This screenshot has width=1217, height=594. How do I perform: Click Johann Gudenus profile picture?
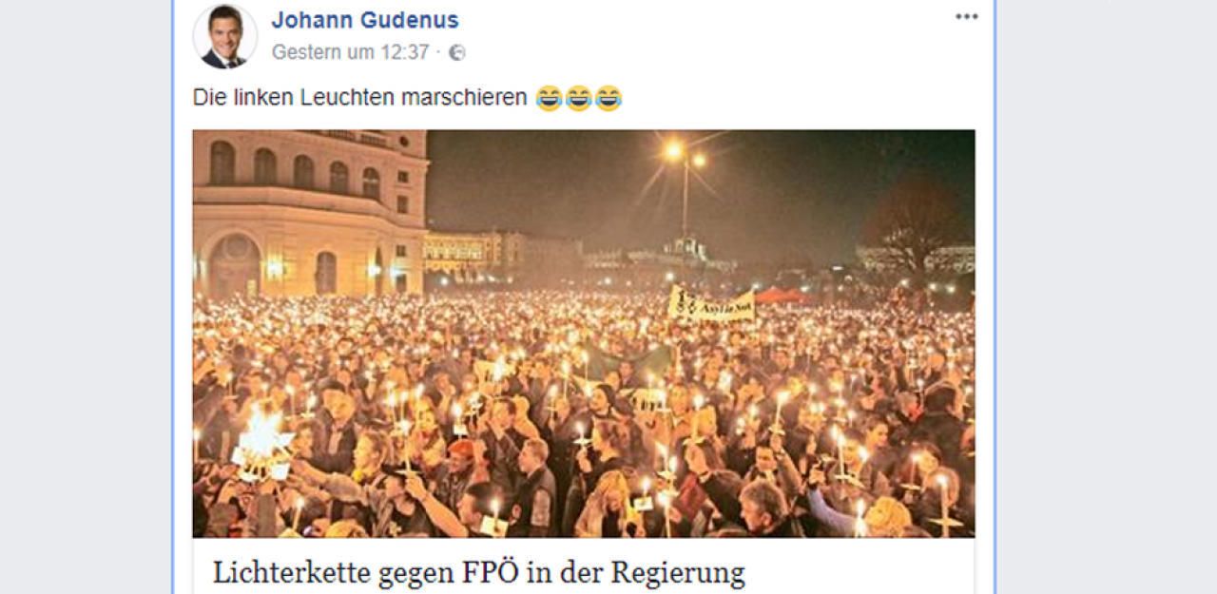click(x=225, y=36)
